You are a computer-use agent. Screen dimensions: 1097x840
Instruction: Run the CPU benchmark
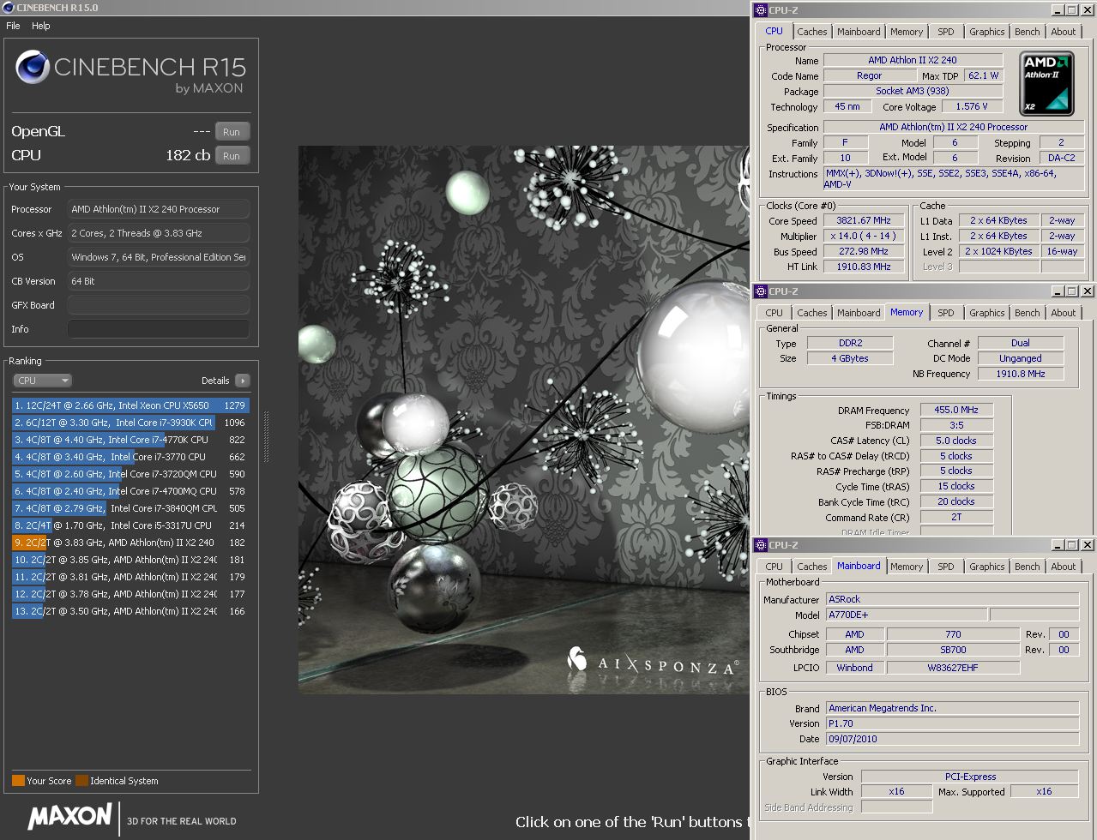232,156
